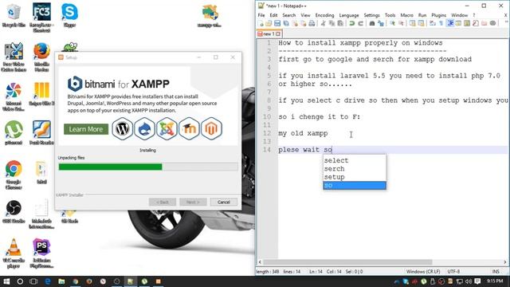Click the Print icon in Notepad++ toolbar

point(312,23)
